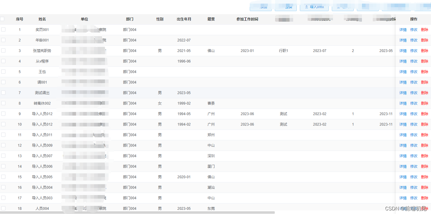View 详情 of 从v程序
431x214 pixels.
(403, 61)
